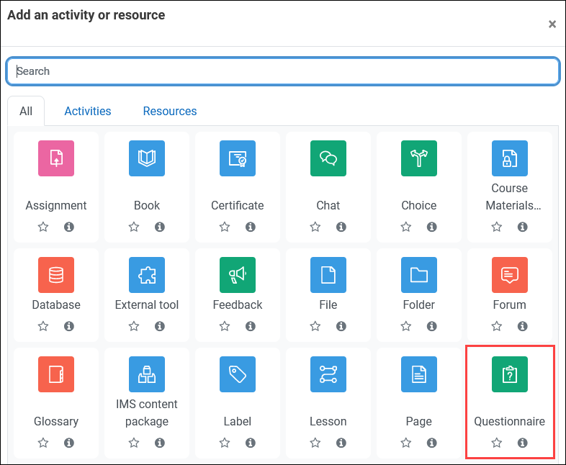Viewport: 566px width, 465px height.
Task: Choose the External tool puzzle icon
Action: [x=147, y=275]
